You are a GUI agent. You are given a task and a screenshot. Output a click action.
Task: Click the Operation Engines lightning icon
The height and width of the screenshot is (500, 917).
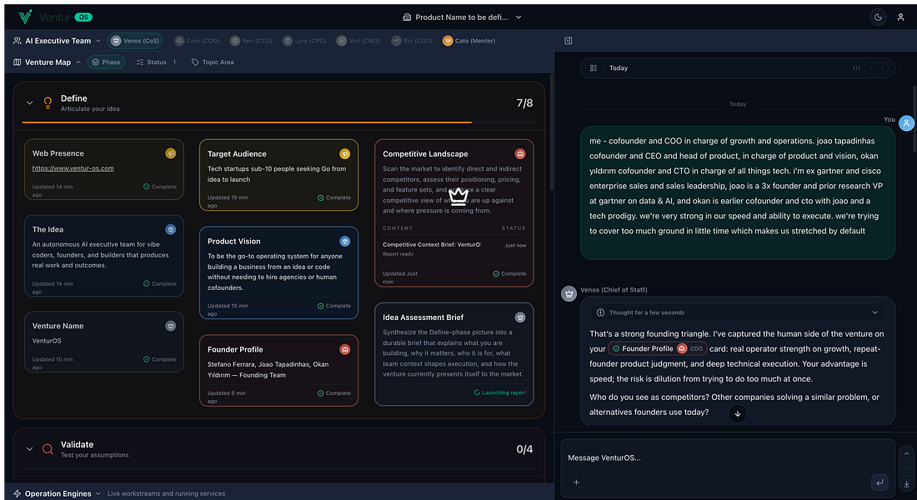point(17,493)
